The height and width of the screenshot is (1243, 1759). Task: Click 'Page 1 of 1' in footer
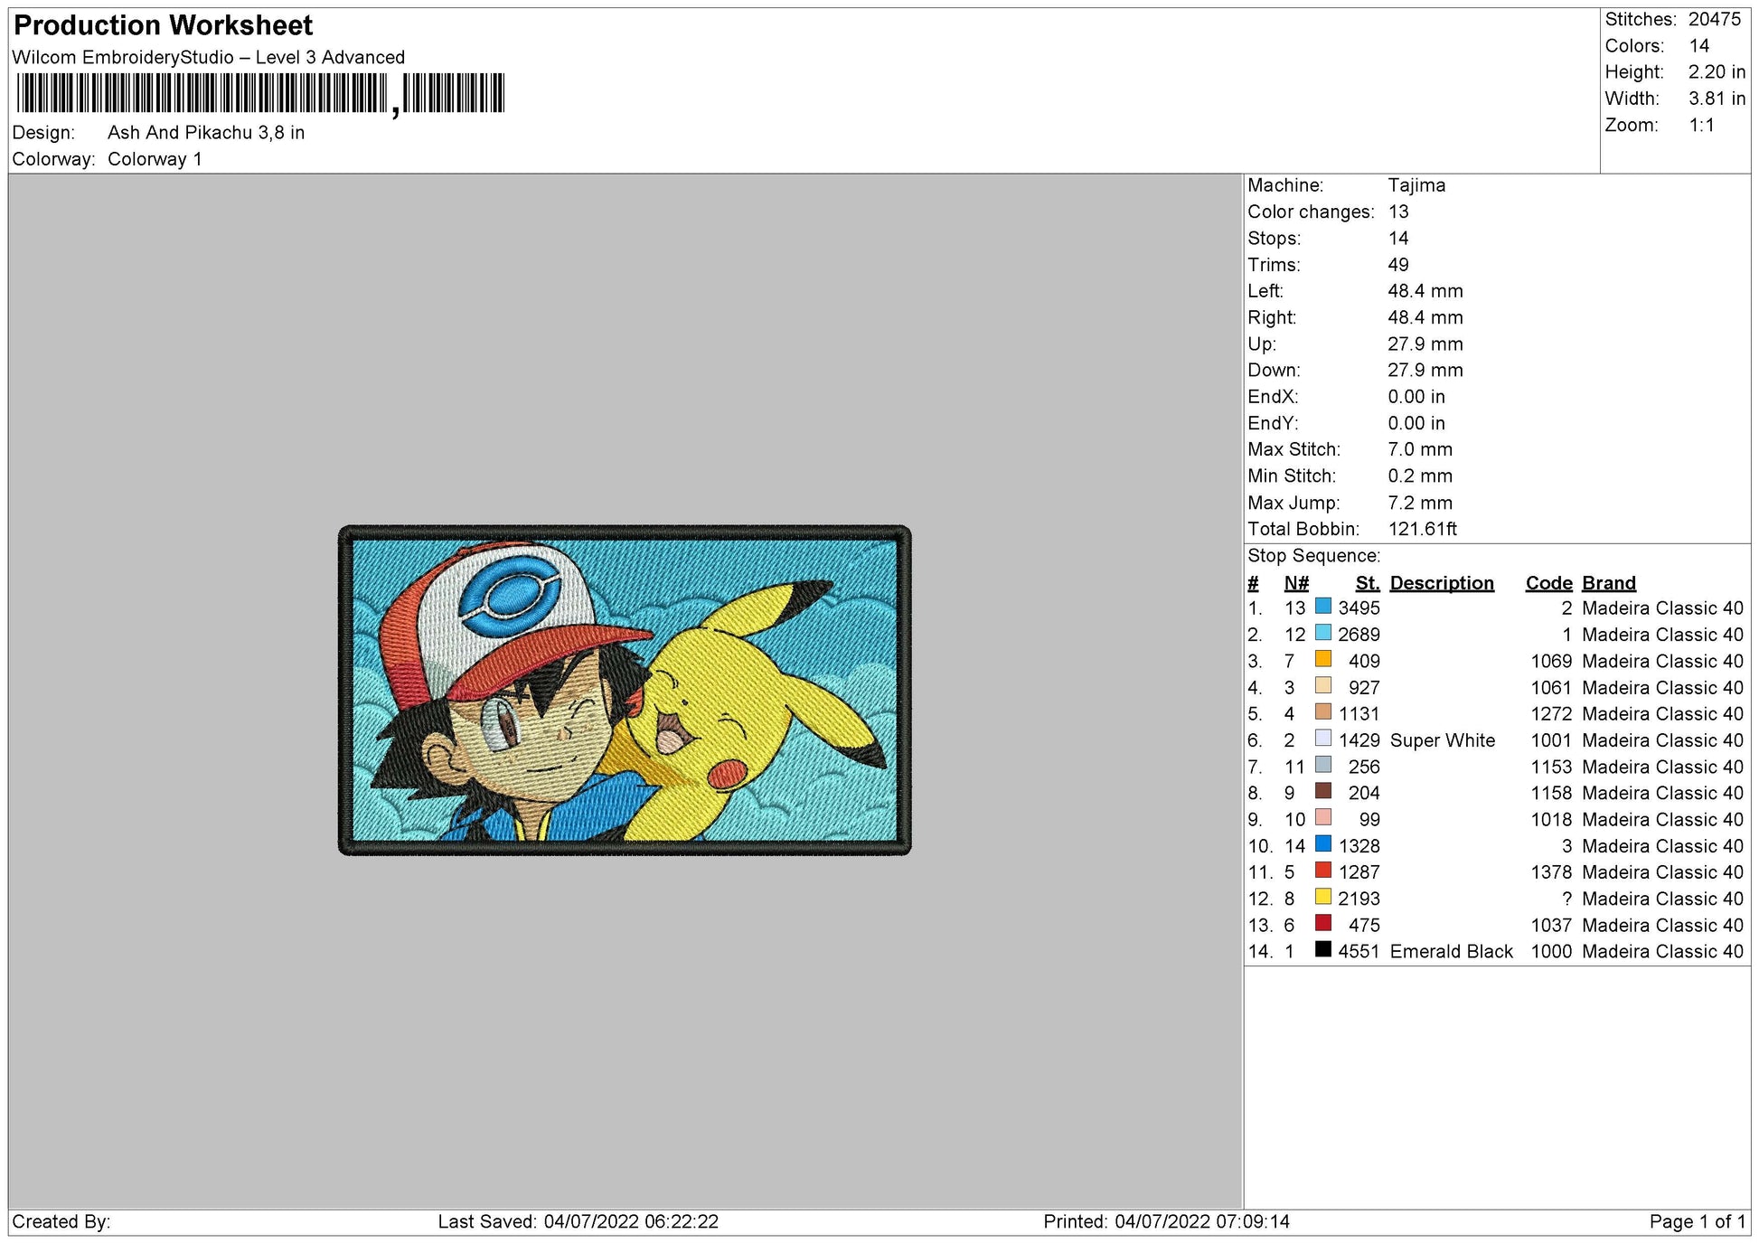(x=1698, y=1222)
